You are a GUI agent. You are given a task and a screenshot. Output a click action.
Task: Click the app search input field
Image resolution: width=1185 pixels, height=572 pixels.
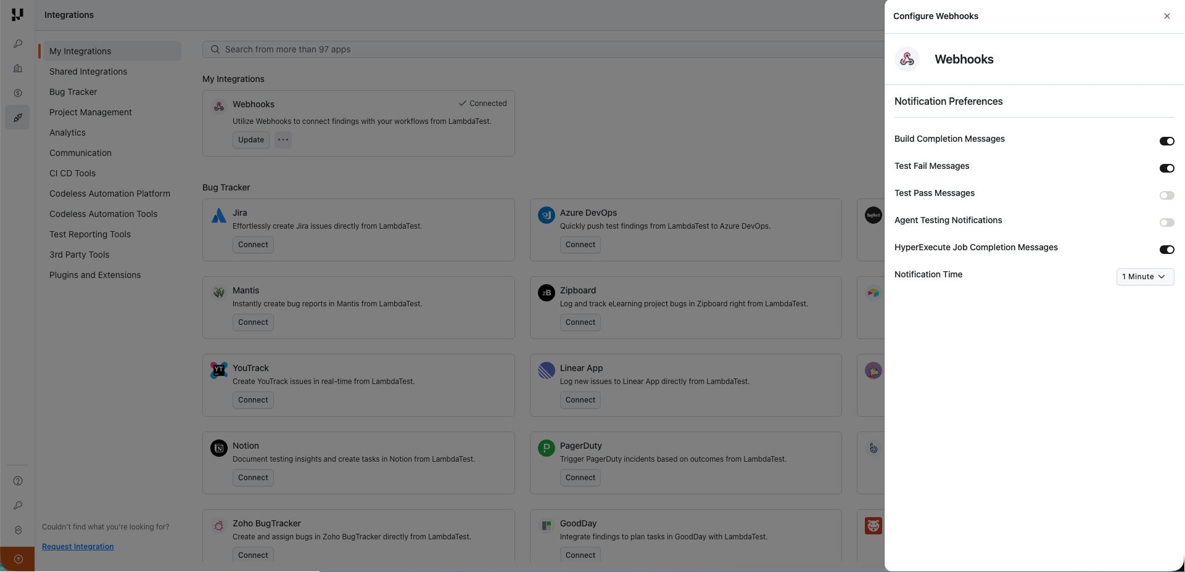(x=432, y=49)
